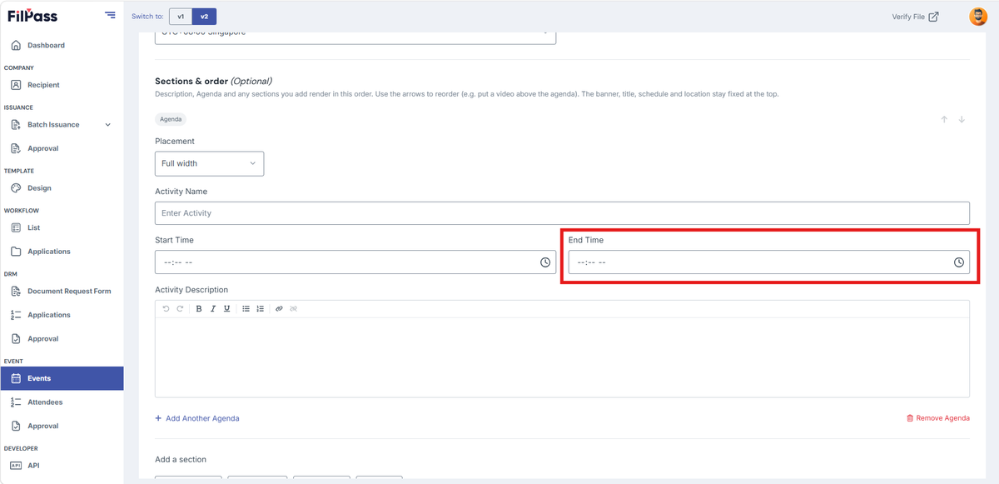
Task: Open the Placement dropdown showing Full width
Action: point(210,163)
